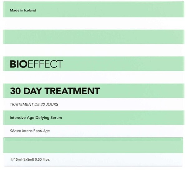Click the blank green stripe below "Made in Iceland"
This screenshot has height=170, width=187.
[x=93, y=36]
